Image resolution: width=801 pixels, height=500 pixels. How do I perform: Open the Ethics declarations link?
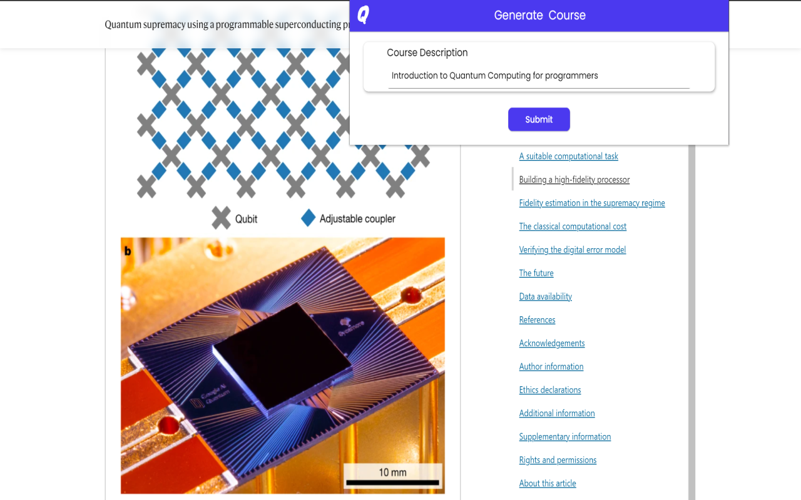click(x=549, y=389)
